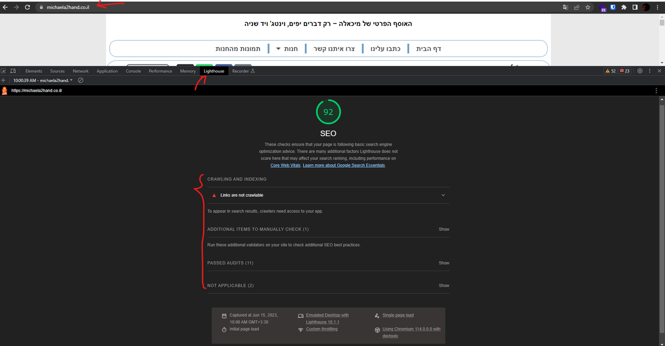Click the Emulated Desktop with Lighthouse link
The height and width of the screenshot is (346, 665).
click(327, 318)
